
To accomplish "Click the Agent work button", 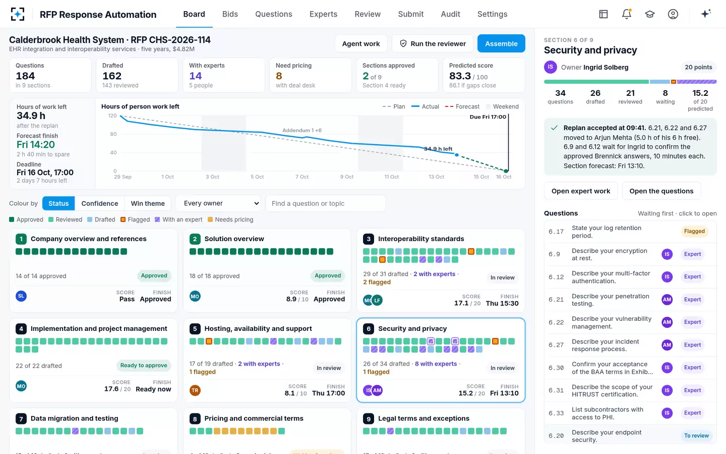I will [x=361, y=43].
